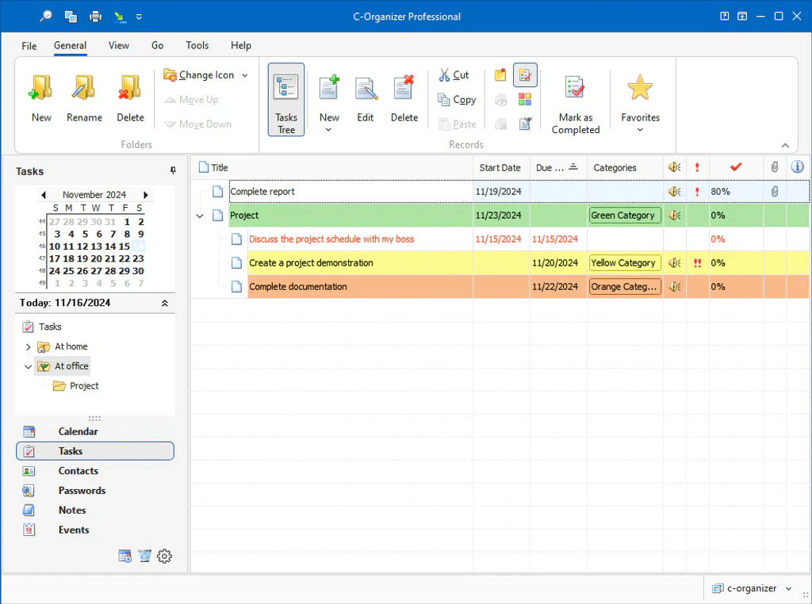Image resolution: width=812 pixels, height=604 pixels.
Task: Sort by the Start Date column
Action: pos(501,168)
